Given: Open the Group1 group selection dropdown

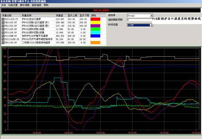Looking at the screenshot, I should [x=152, y=16].
